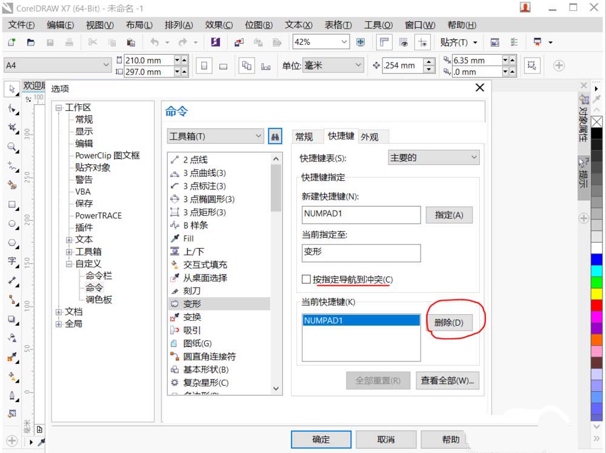Click the Print icon
Image resolution: width=606 pixels, height=453 pixels.
69,42
